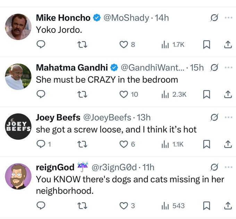Click the Grok icon on Mahatma Gandhi's tweet

(214, 68)
